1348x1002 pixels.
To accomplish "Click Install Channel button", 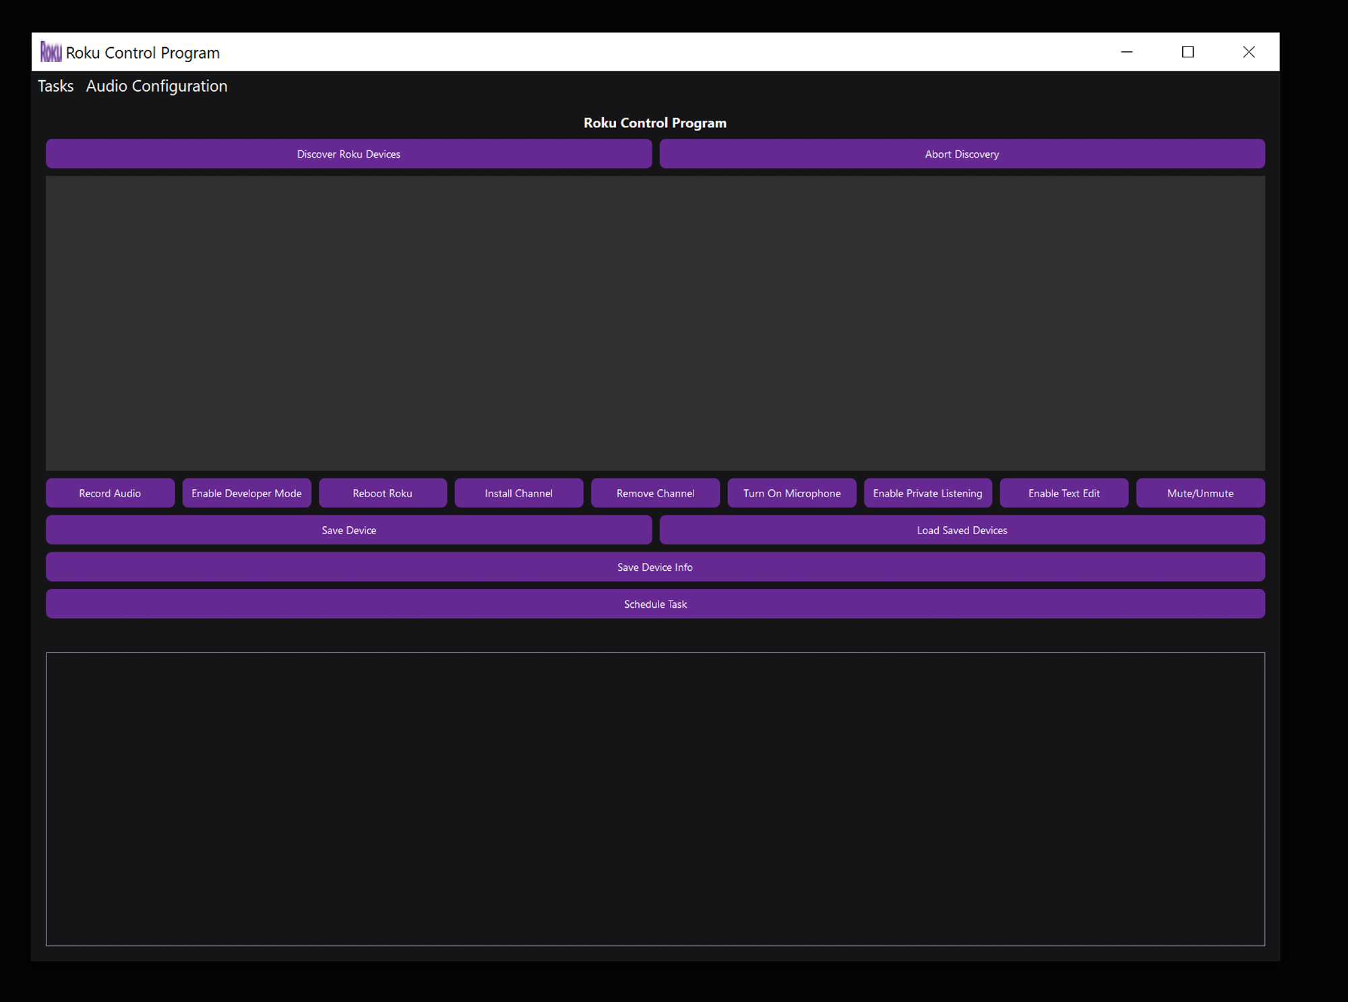I will 519,493.
